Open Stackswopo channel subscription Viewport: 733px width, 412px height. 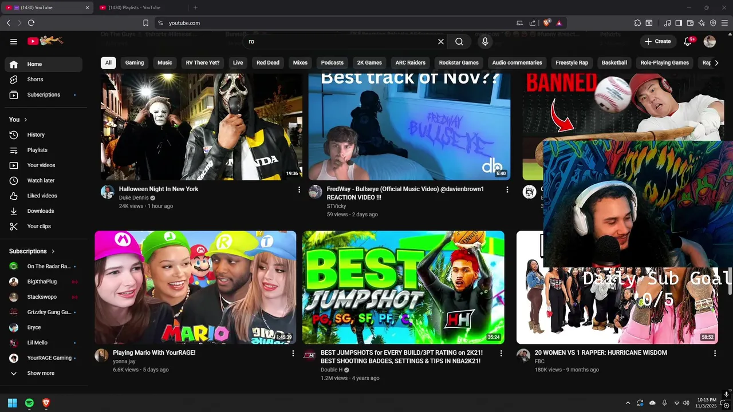(44, 297)
